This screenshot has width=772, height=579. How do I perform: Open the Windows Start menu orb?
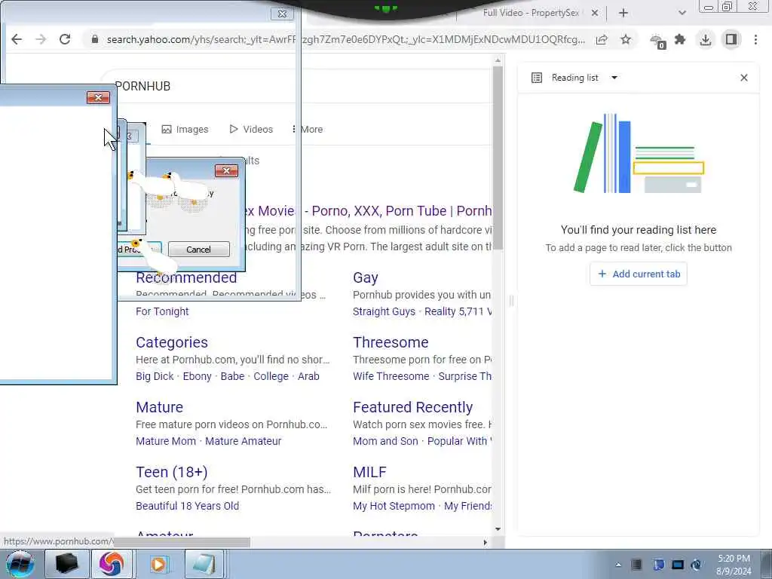20,564
